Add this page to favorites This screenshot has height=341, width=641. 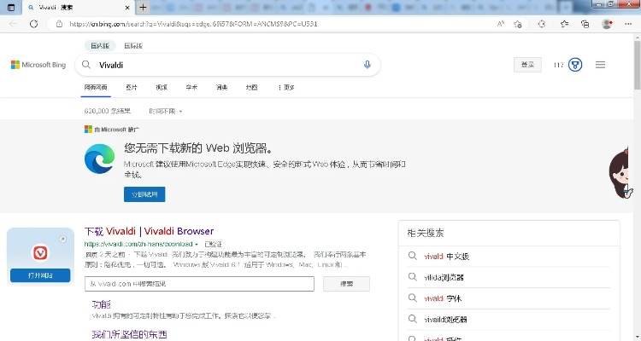click(518, 24)
